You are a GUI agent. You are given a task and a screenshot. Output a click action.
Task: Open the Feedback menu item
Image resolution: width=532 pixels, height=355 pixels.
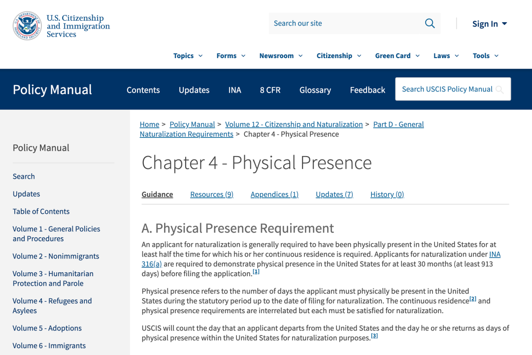(x=367, y=90)
